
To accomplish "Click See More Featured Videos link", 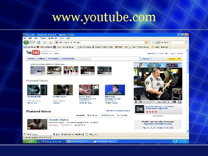I will (x=118, y=111).
